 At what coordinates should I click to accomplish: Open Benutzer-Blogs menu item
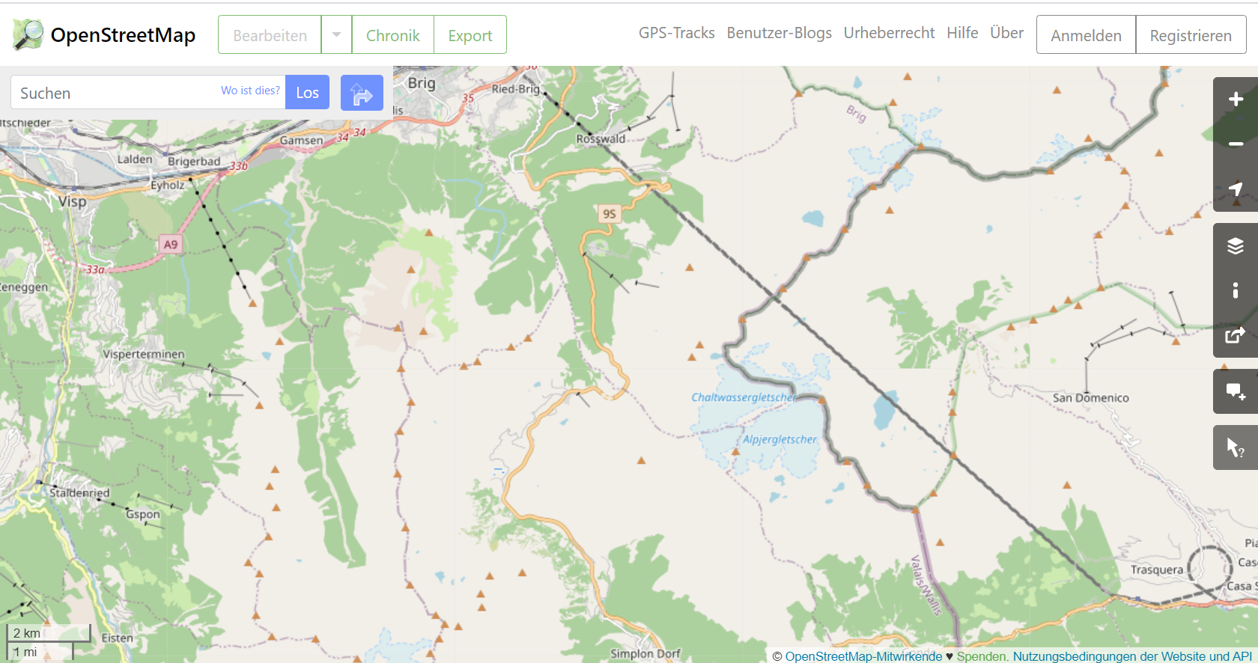(x=780, y=33)
